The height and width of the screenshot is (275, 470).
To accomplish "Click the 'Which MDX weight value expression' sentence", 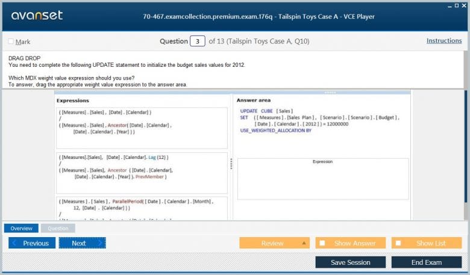I will tap(71, 78).
